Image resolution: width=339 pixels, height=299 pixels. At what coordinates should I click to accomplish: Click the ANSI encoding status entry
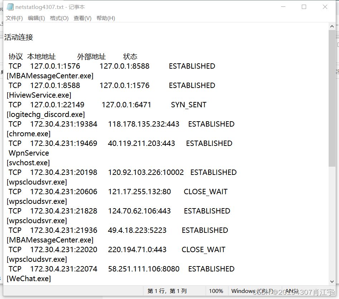(x=292, y=291)
